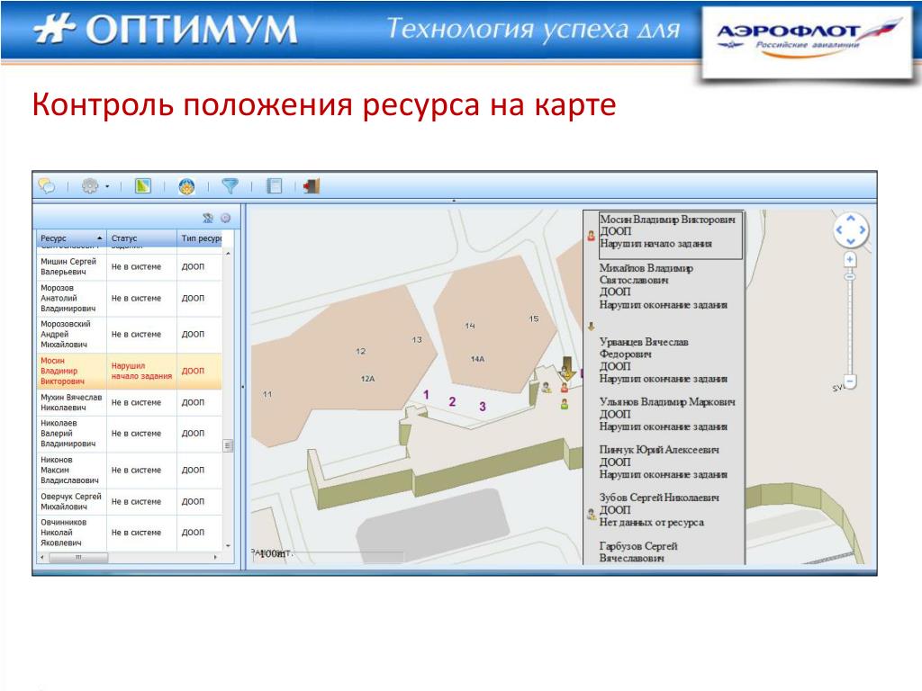
Task: Click the horizontal scrollbar thumb under the resource table
Action: [x=78, y=558]
